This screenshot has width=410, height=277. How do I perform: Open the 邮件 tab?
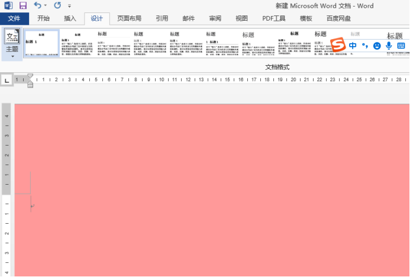pos(189,18)
